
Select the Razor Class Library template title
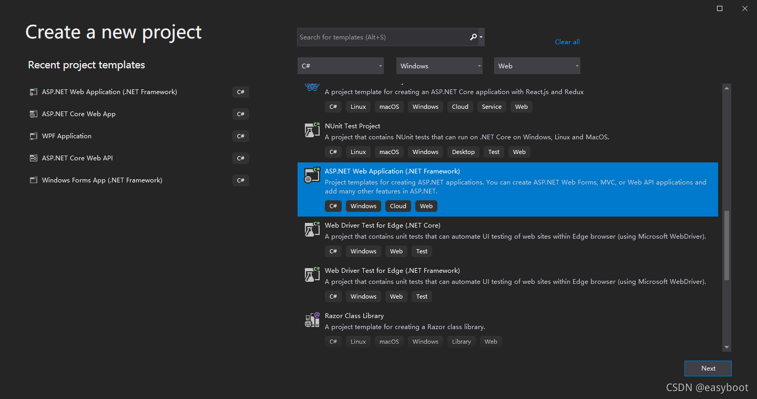point(354,316)
